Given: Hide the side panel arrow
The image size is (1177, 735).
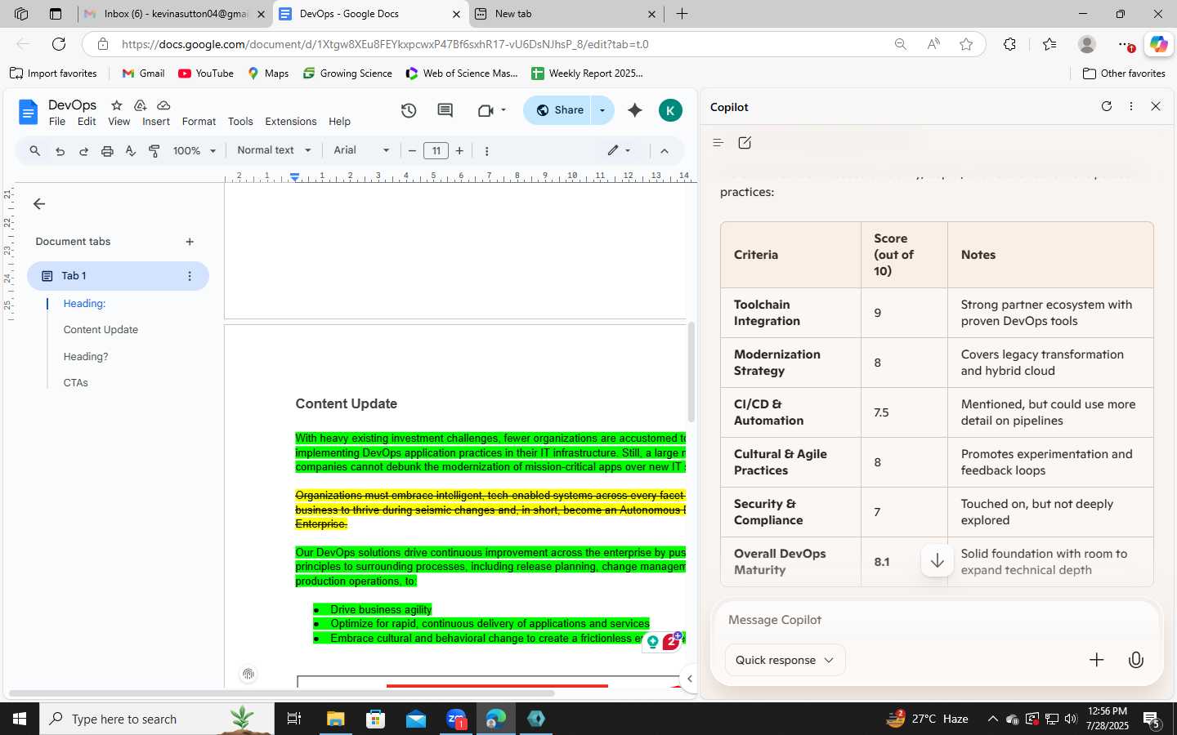Looking at the screenshot, I should coord(690,679).
